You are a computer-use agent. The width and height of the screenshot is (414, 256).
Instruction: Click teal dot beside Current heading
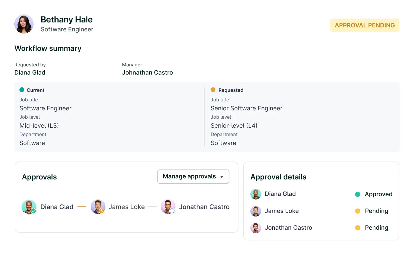[x=22, y=90]
